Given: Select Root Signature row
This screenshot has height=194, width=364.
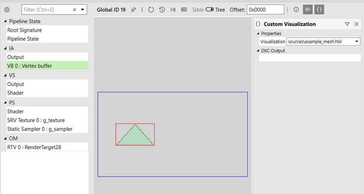Looking at the screenshot, I should [47, 30].
